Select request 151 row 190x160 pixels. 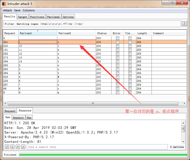tap(95, 50)
